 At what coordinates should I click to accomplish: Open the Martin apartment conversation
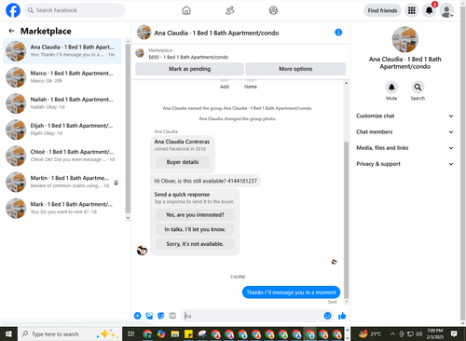point(62,182)
